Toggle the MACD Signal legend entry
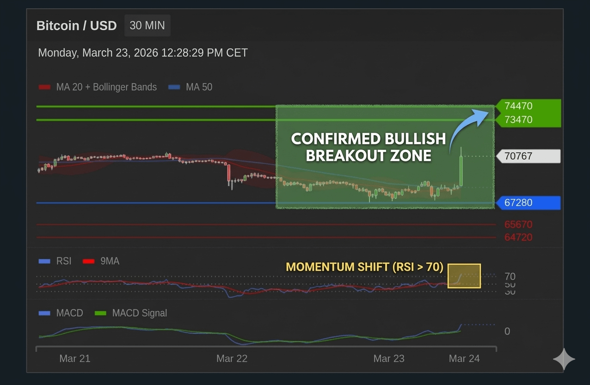Image resolution: width=590 pixels, height=385 pixels. tap(131, 313)
